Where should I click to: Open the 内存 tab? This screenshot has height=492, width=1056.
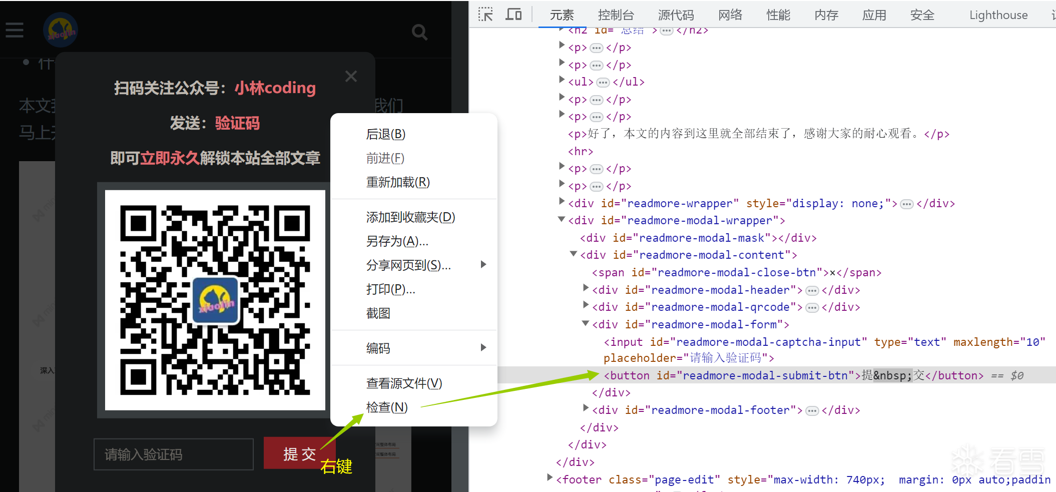click(826, 15)
